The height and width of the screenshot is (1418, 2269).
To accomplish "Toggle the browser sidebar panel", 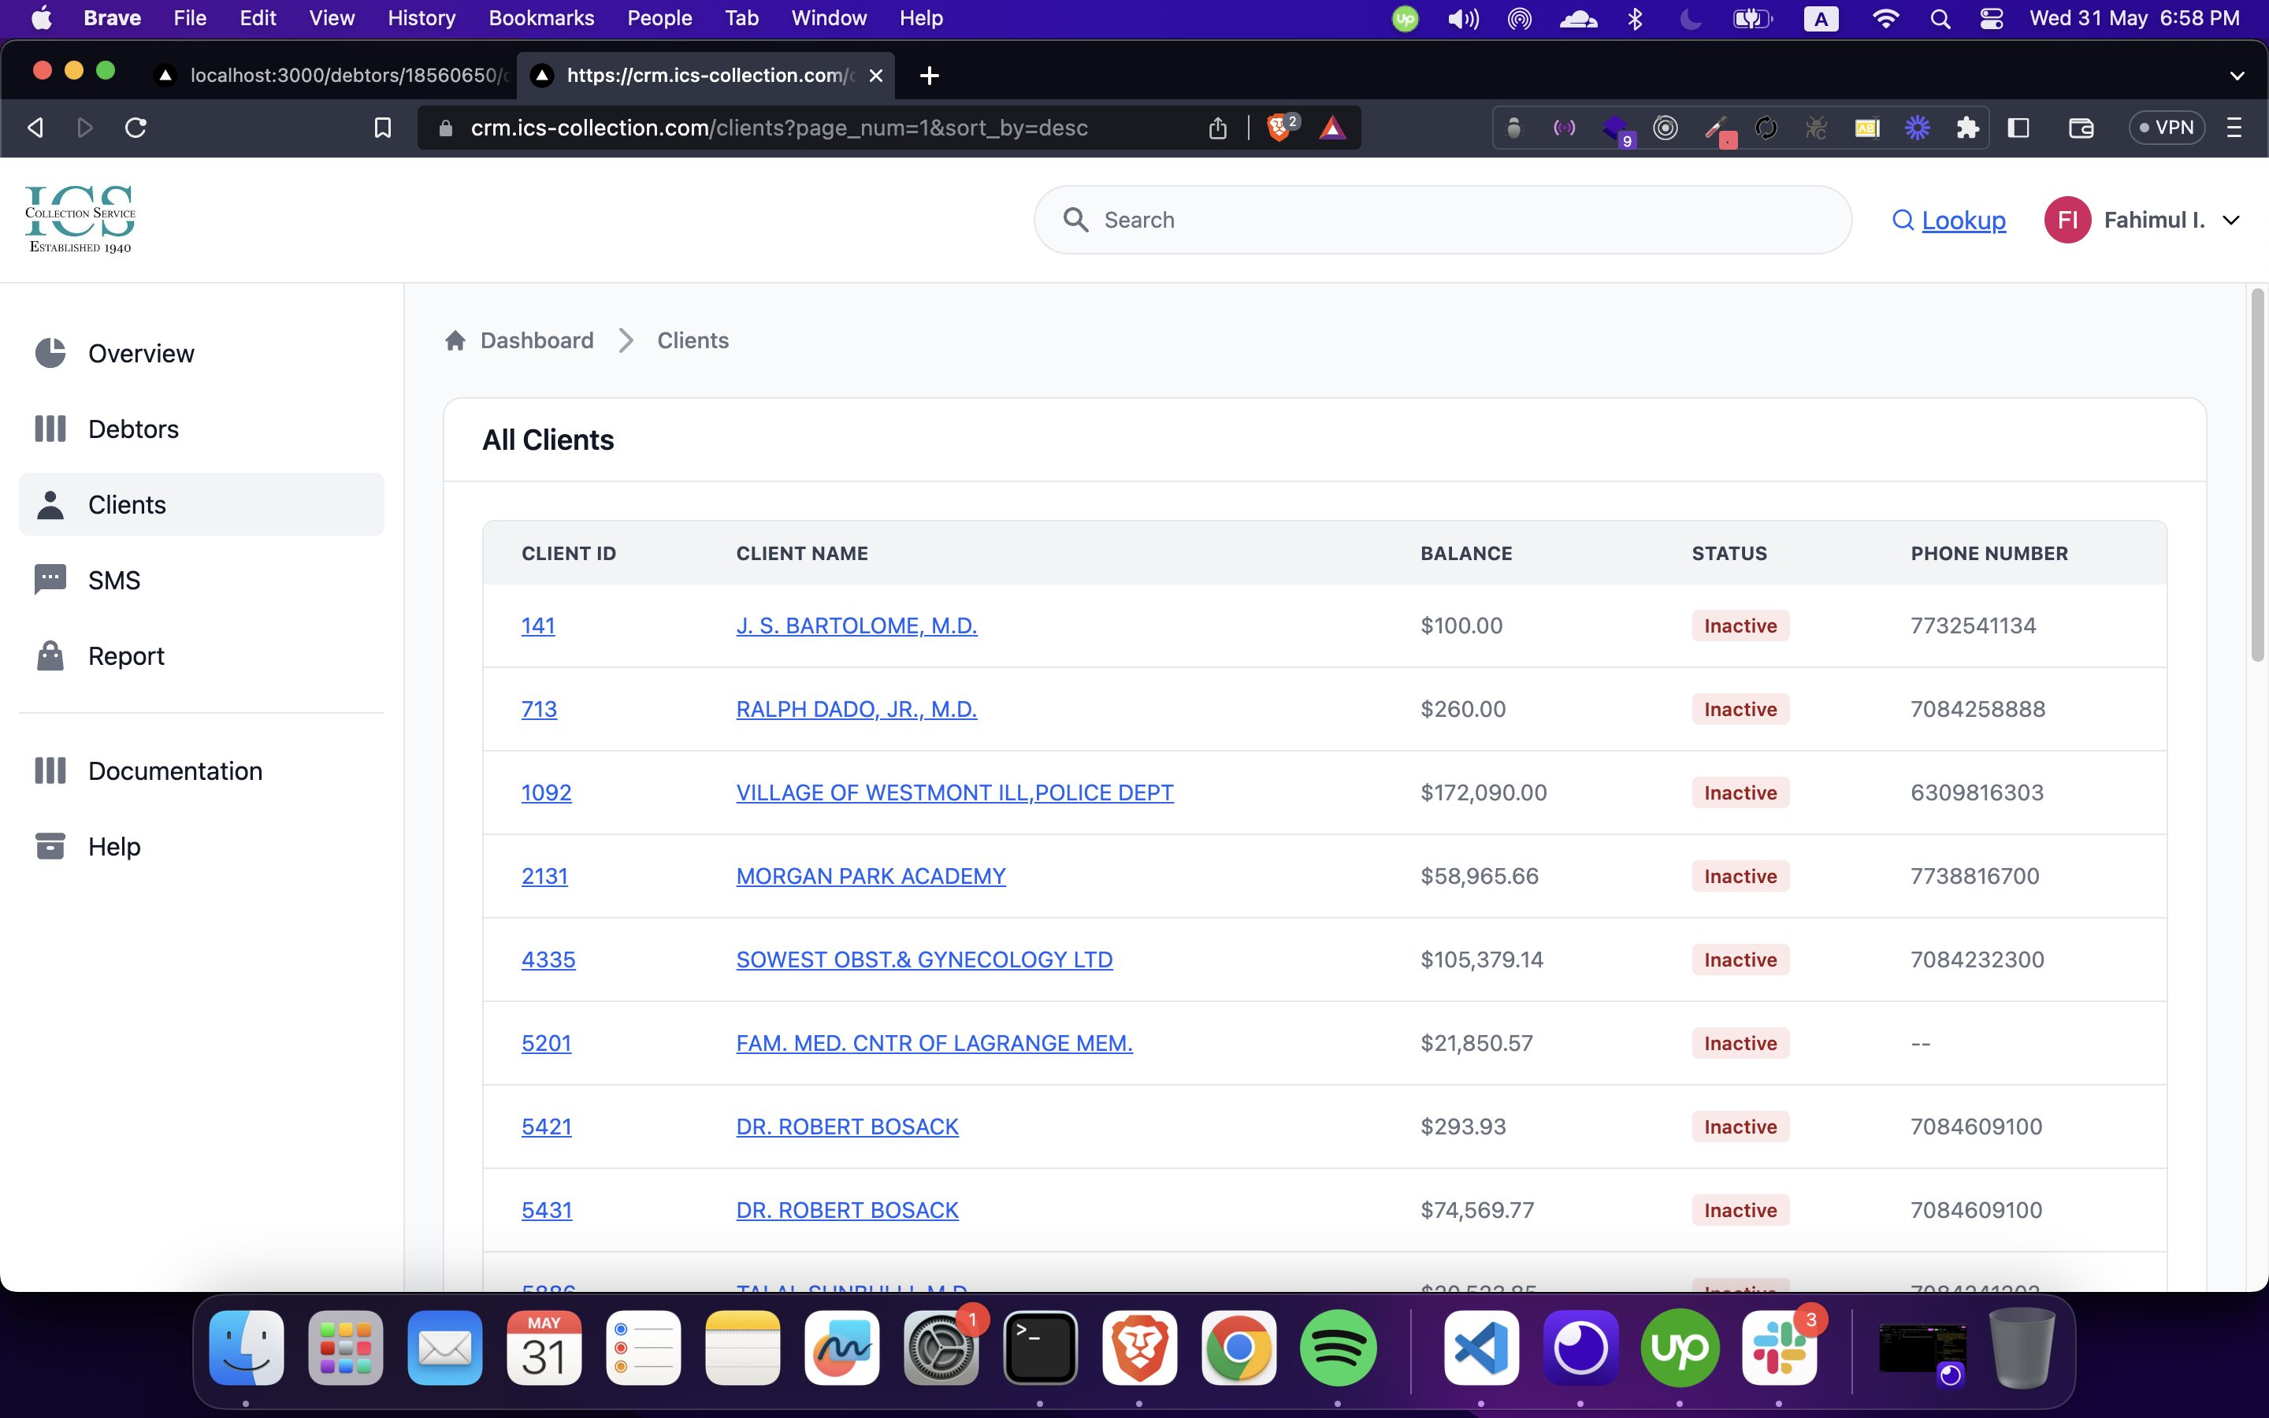I will coord(2018,128).
